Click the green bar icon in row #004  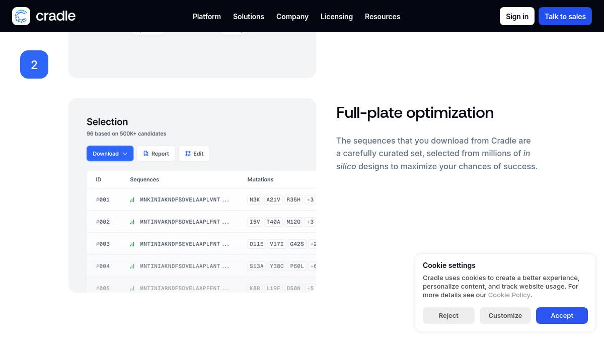(x=132, y=266)
